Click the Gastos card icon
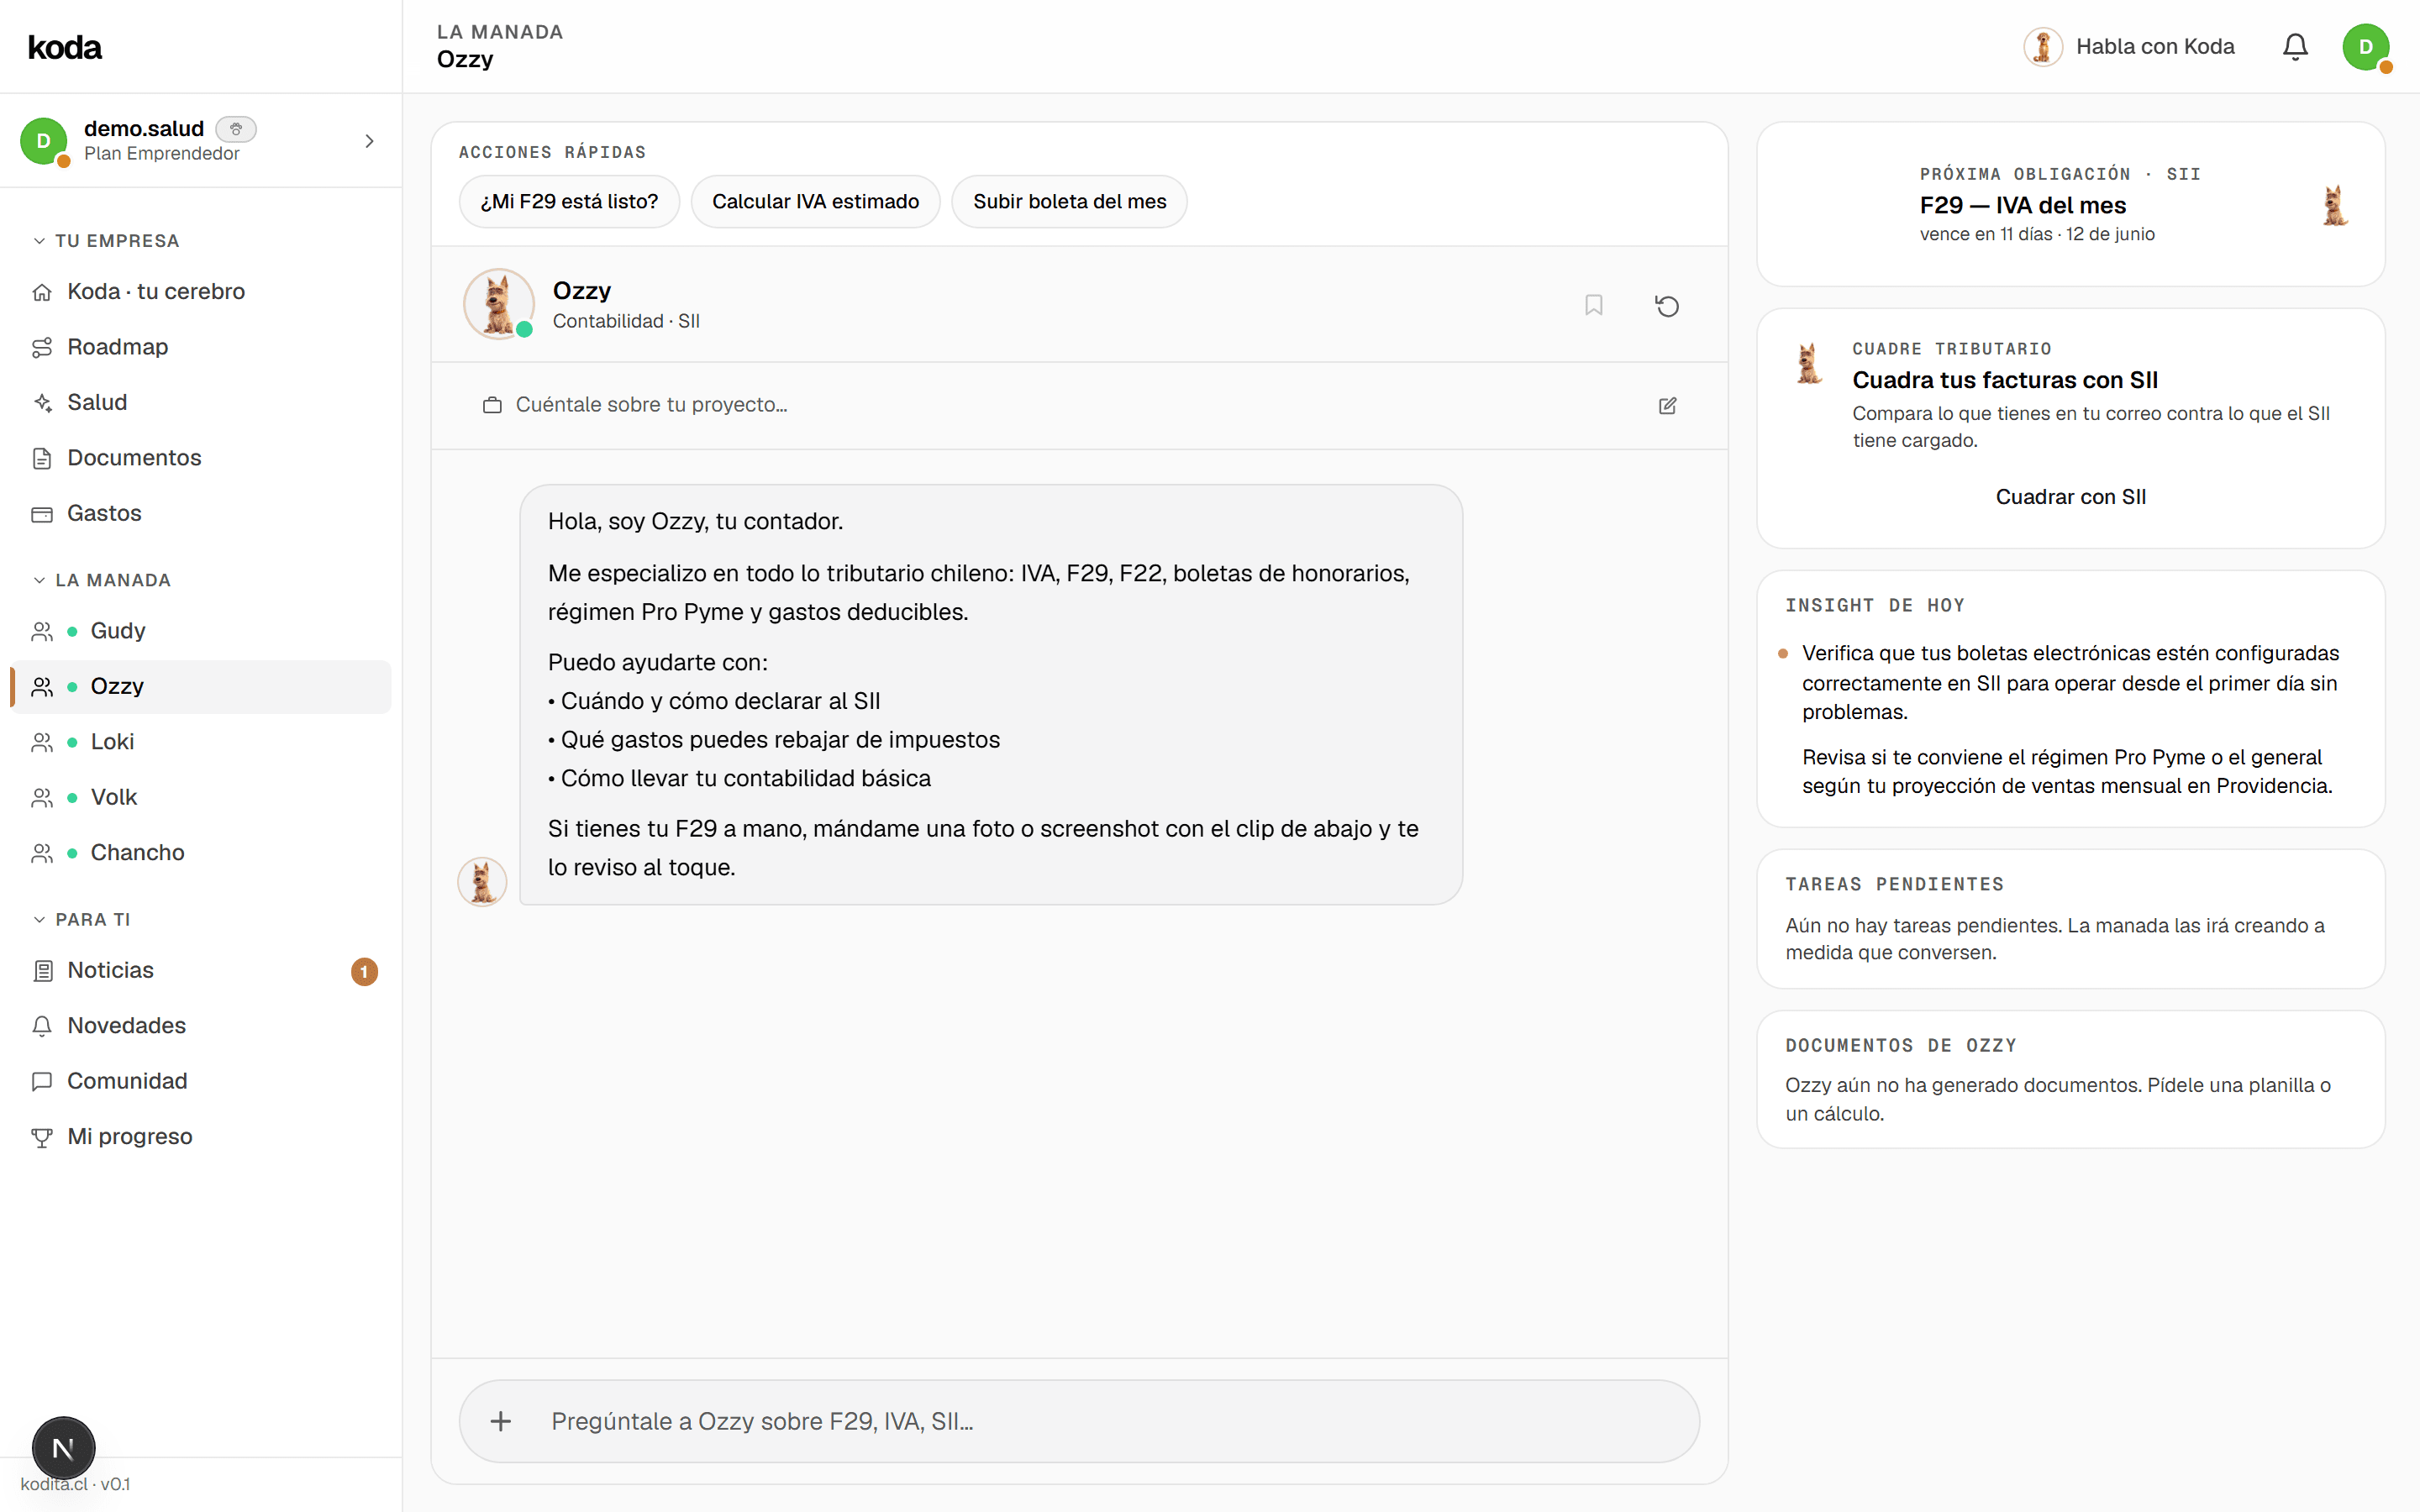The width and height of the screenshot is (2420, 1512). 42,514
